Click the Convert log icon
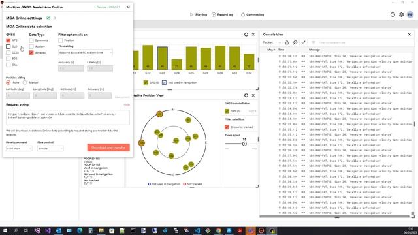 pyautogui.click(x=242, y=14)
